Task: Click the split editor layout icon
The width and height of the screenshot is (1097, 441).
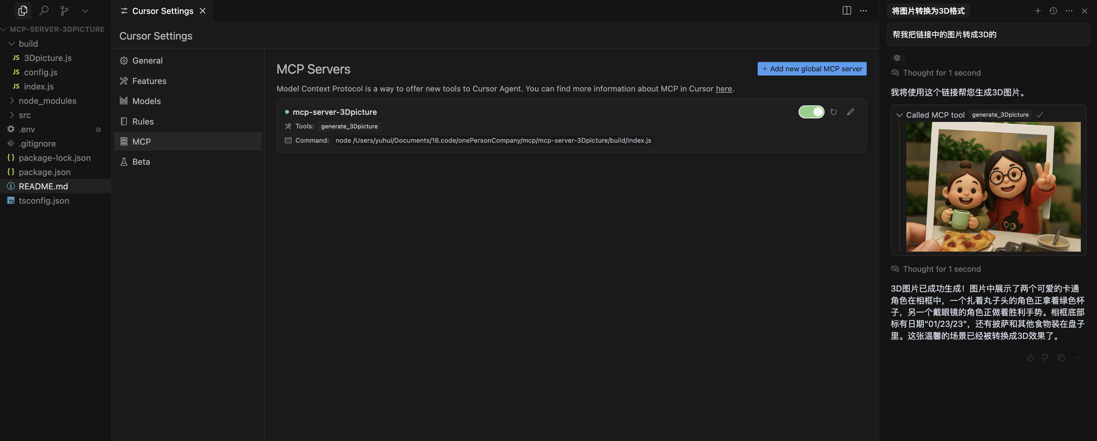Action: pyautogui.click(x=847, y=11)
